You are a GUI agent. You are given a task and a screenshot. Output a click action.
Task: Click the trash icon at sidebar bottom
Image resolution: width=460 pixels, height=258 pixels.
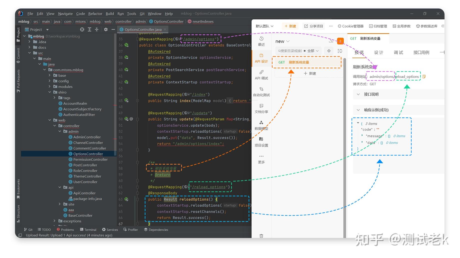(x=261, y=236)
